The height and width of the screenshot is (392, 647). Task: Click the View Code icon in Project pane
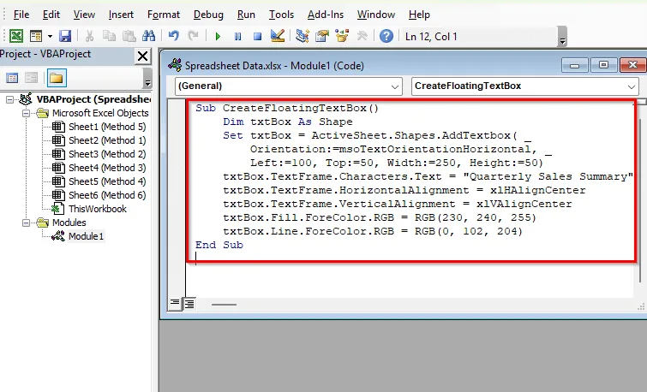(12, 78)
